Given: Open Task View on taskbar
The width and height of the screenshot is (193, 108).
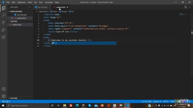Looking at the screenshot, I should (x=58, y=105).
